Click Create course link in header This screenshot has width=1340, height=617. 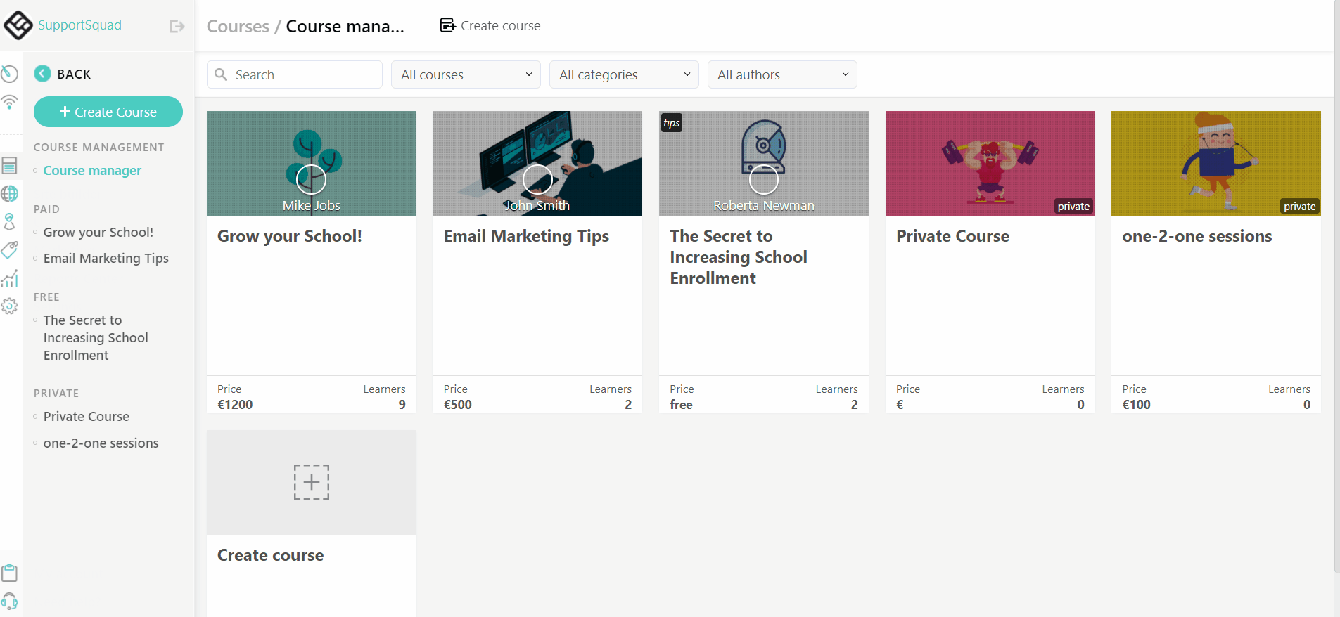490,26
